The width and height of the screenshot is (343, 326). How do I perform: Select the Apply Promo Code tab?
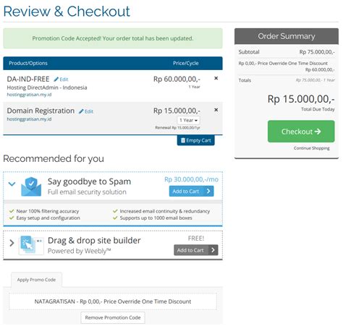(x=36, y=280)
